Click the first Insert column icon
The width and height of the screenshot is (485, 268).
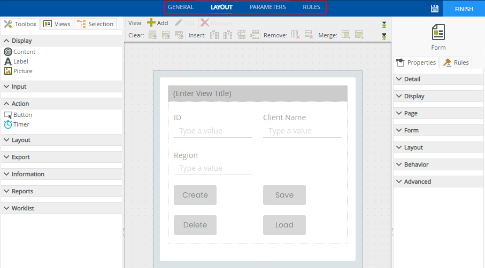click(215, 35)
